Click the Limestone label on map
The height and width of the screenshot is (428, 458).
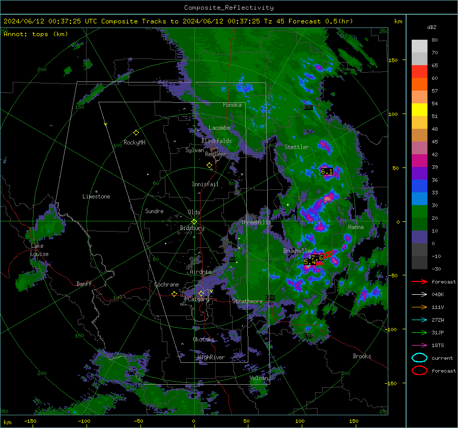[96, 196]
